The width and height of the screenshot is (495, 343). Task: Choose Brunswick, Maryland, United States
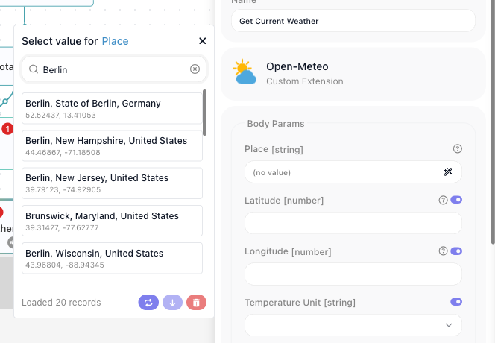coord(112,221)
